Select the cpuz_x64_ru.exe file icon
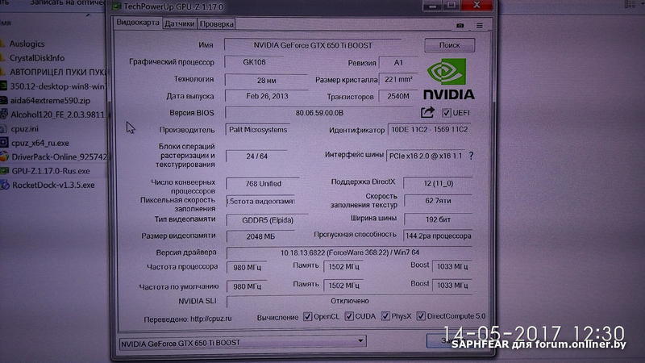The height and width of the screenshot is (363, 645). coord(4,143)
